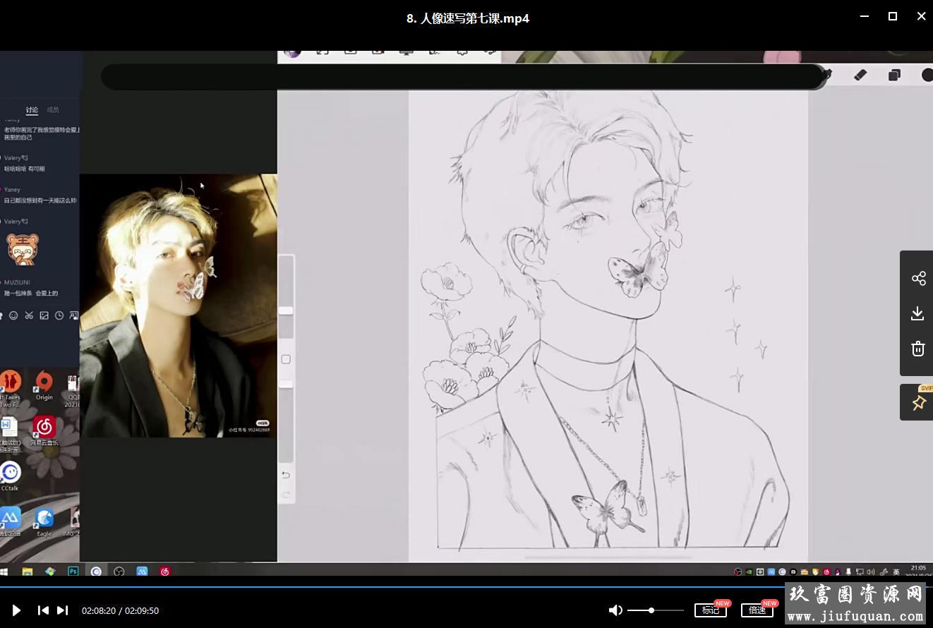Select the eraser tool in the drawing app

860,75
